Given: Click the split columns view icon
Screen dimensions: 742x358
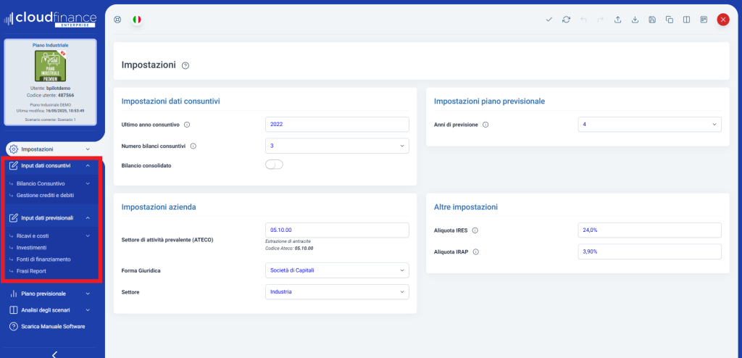Looking at the screenshot, I should click(687, 20).
